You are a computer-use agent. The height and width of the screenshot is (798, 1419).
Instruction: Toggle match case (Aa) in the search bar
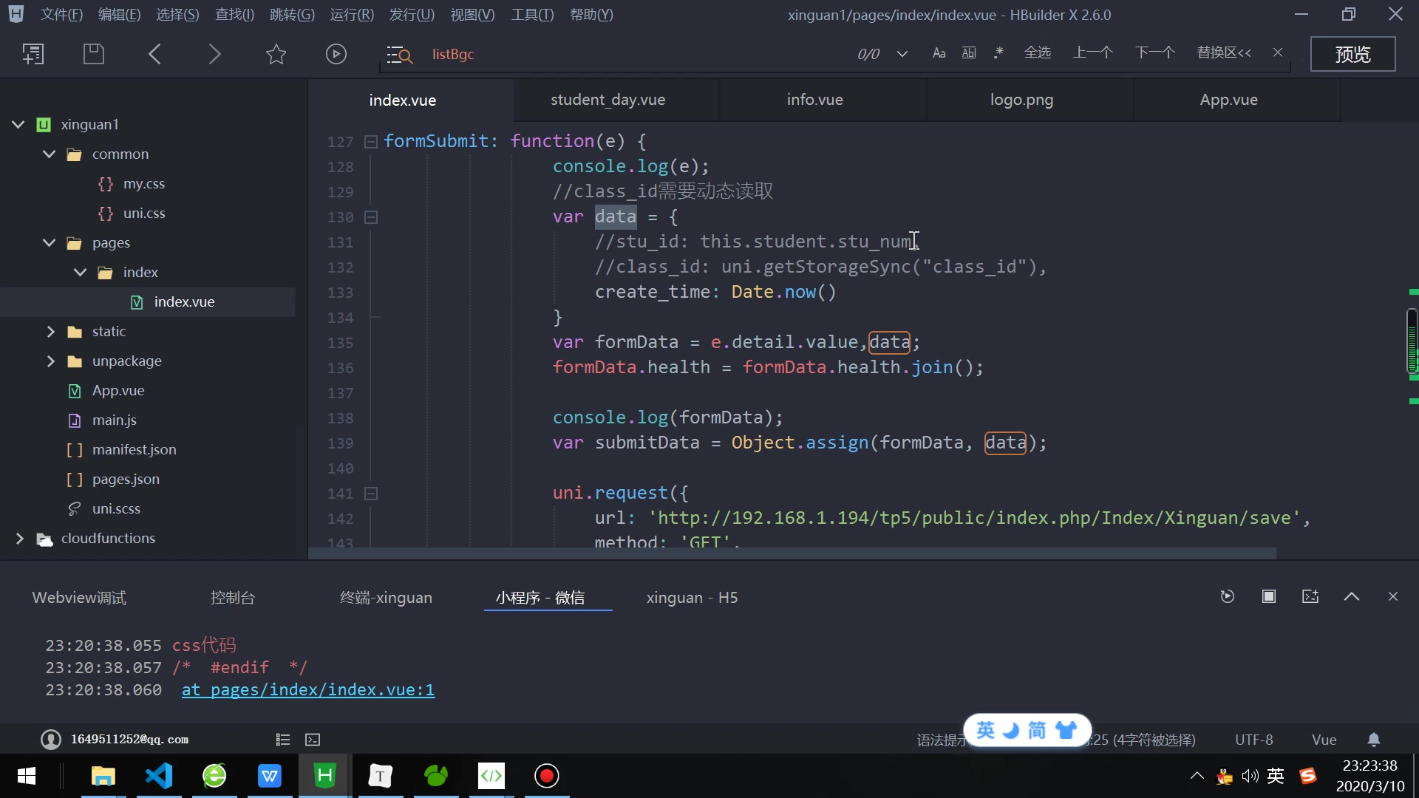pyautogui.click(x=938, y=53)
